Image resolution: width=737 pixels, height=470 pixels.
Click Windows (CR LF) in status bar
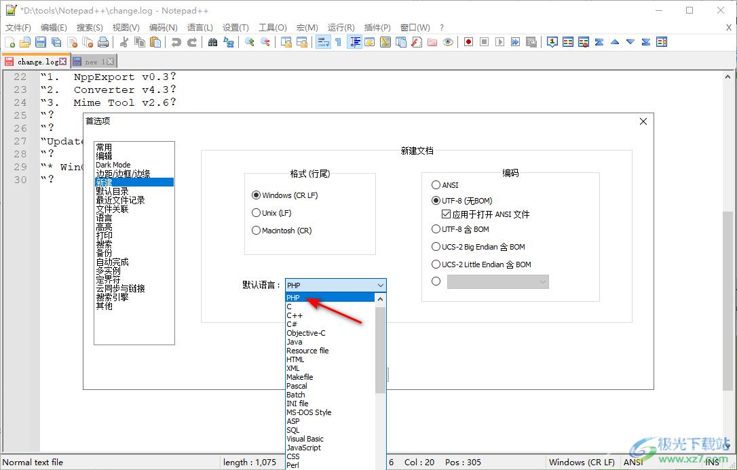point(582,463)
